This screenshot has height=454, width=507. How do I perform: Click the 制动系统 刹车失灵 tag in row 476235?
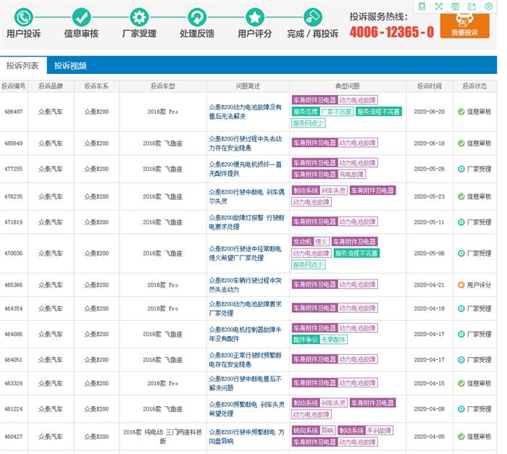[x=319, y=190]
